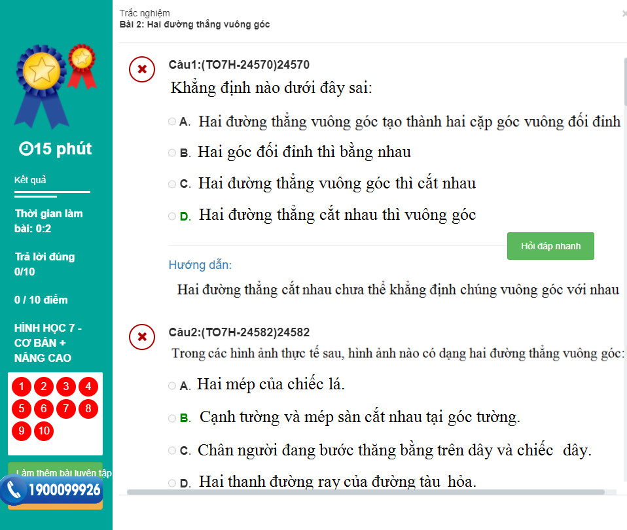627x530 pixels.
Task: Choose option D 'cắt nhau thì vuông góc'
Action: tap(172, 216)
